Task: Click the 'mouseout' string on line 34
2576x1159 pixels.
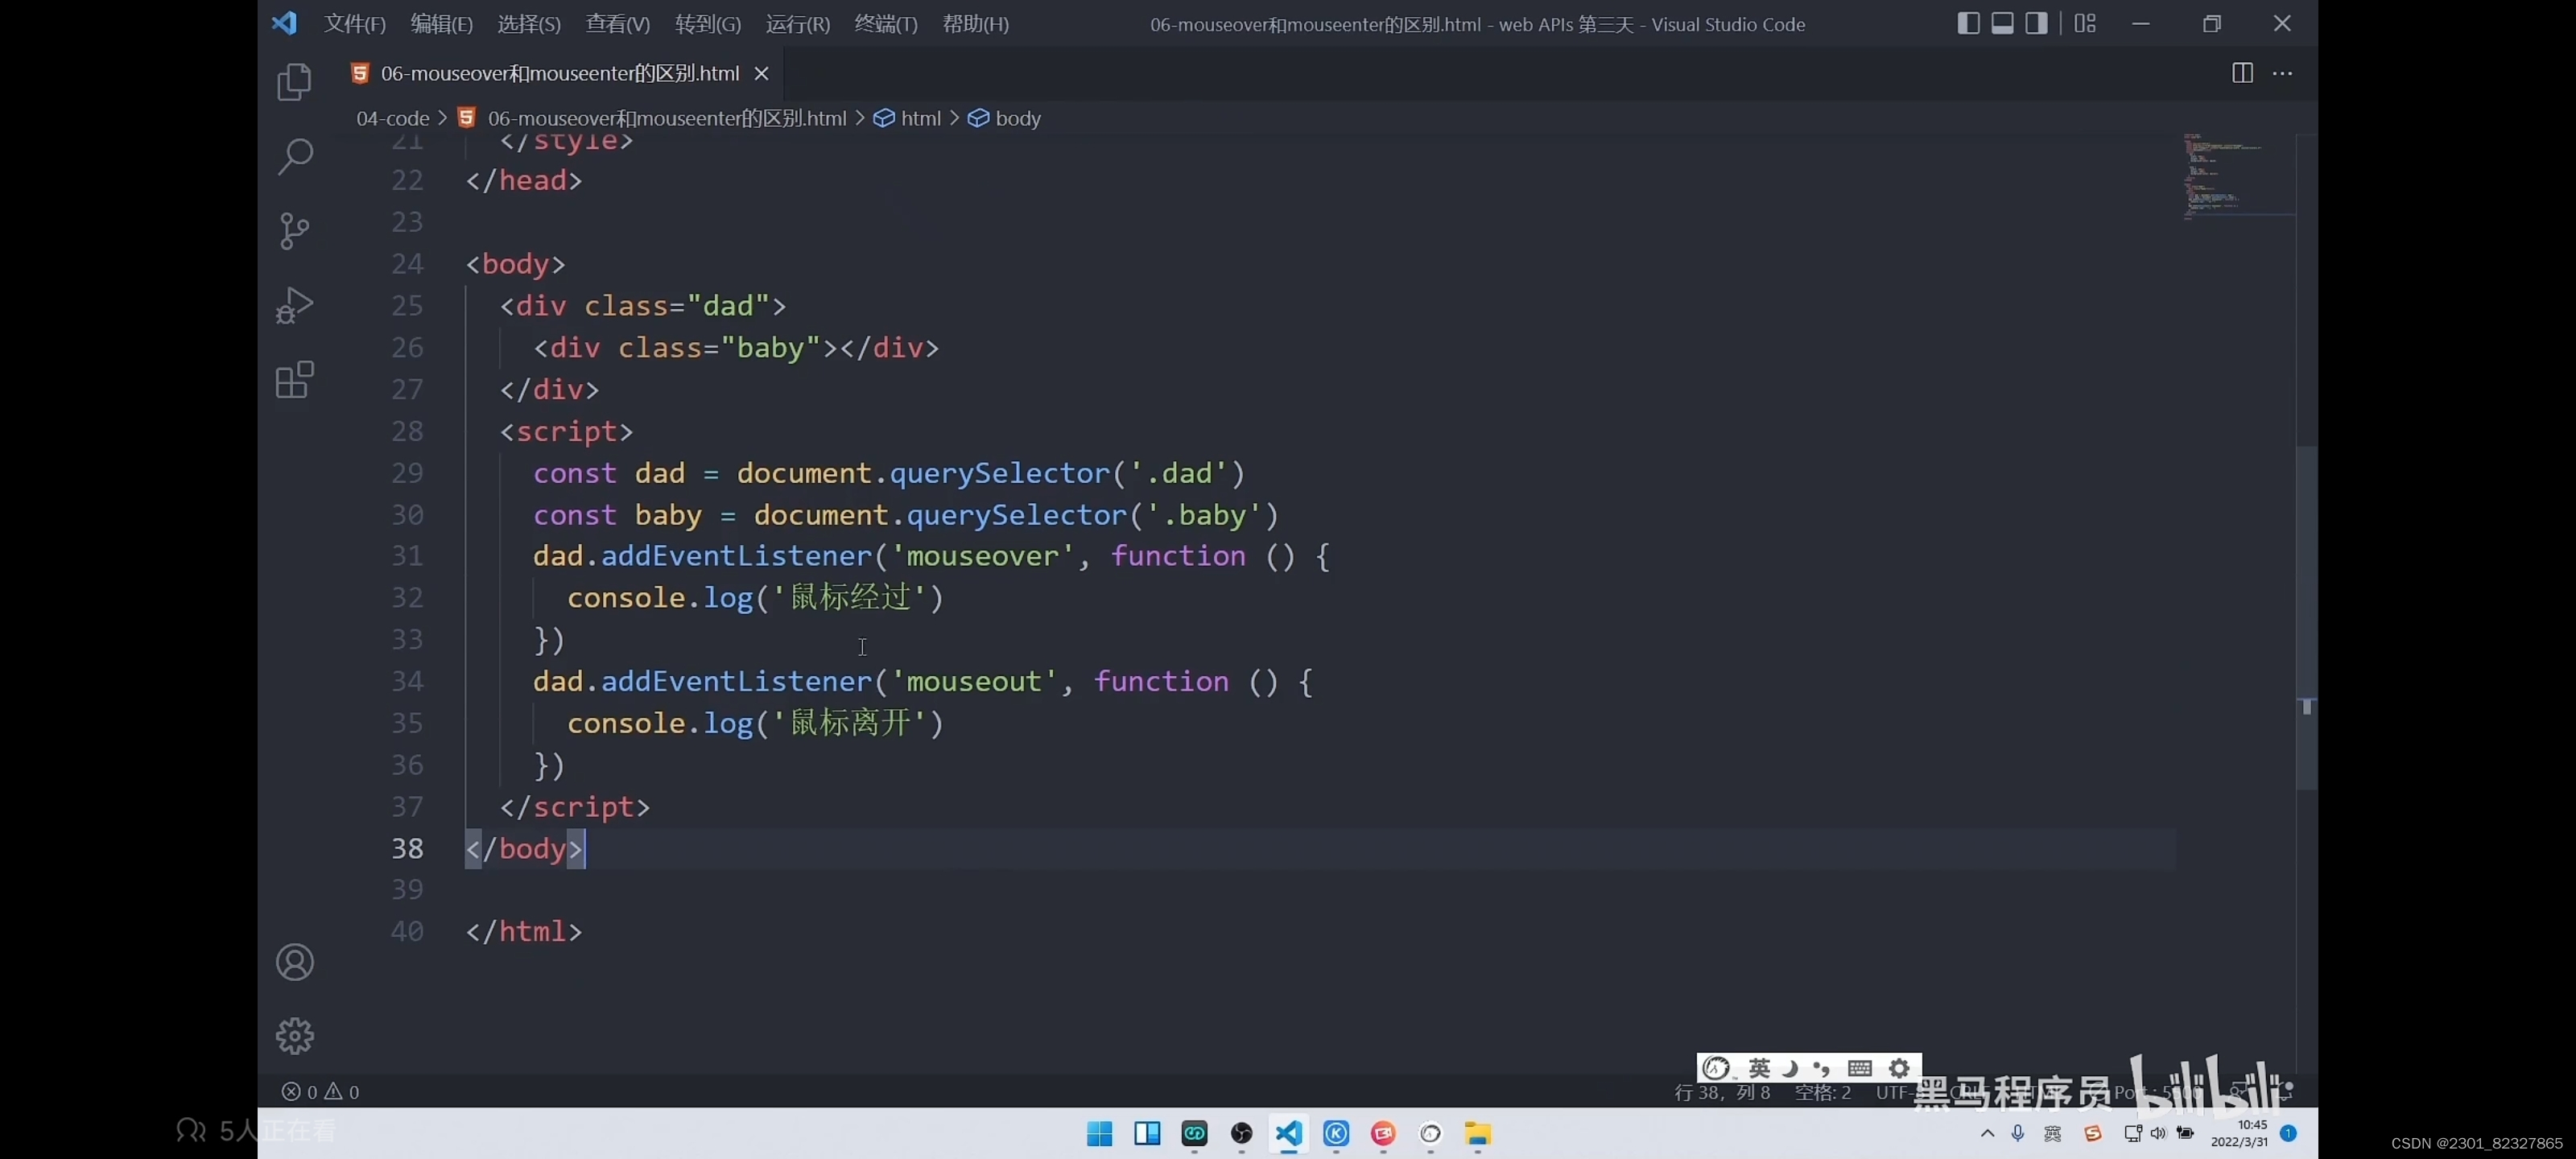Action: click(x=974, y=682)
